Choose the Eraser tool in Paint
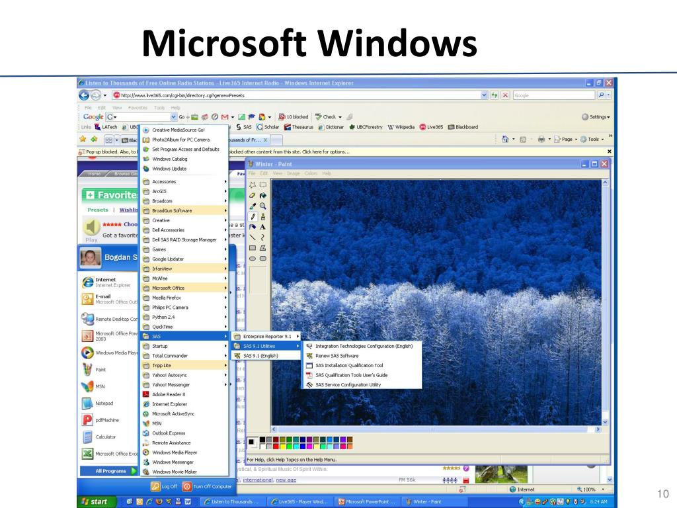Viewport: 677px width, 508px height. [x=253, y=196]
